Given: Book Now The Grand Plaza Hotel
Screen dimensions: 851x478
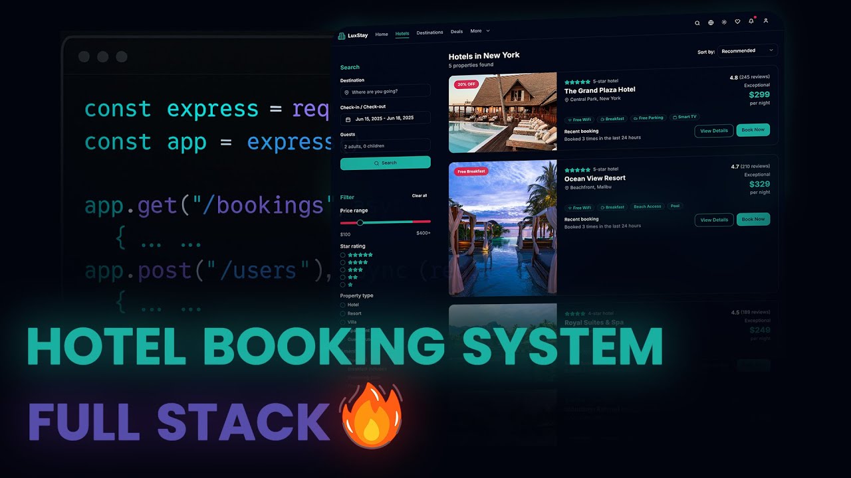Looking at the screenshot, I should tap(753, 129).
